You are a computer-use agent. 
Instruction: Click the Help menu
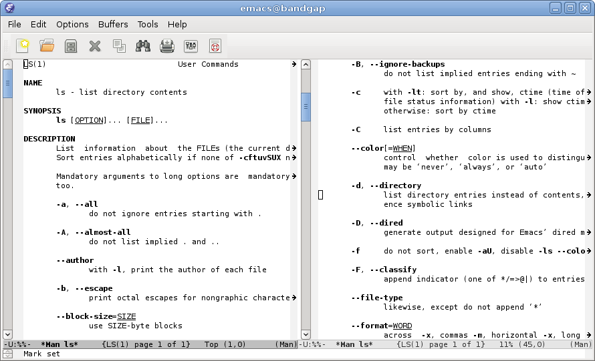177,24
